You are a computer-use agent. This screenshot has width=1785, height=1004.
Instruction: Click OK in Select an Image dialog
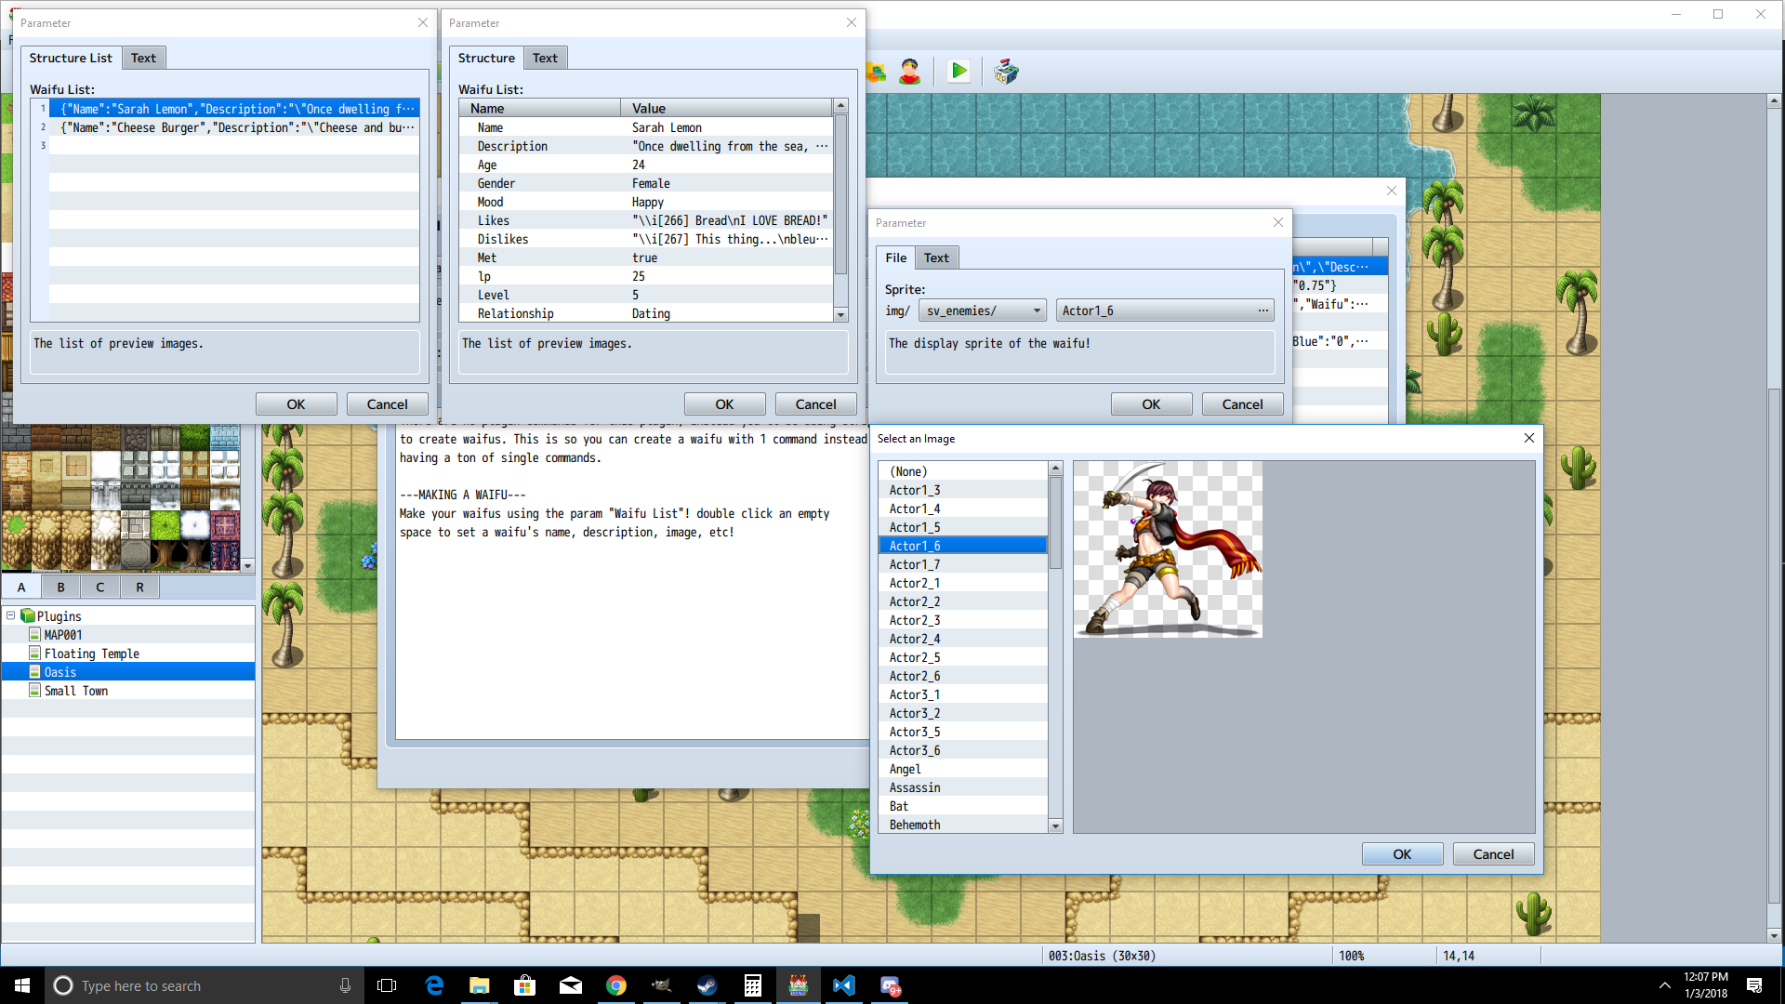(1401, 854)
